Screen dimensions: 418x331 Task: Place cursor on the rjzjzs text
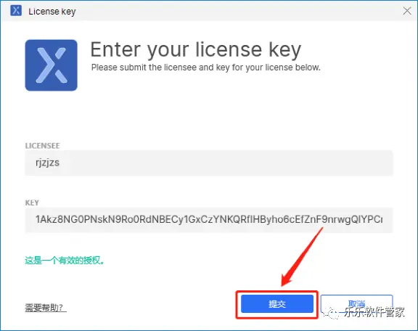(47, 163)
